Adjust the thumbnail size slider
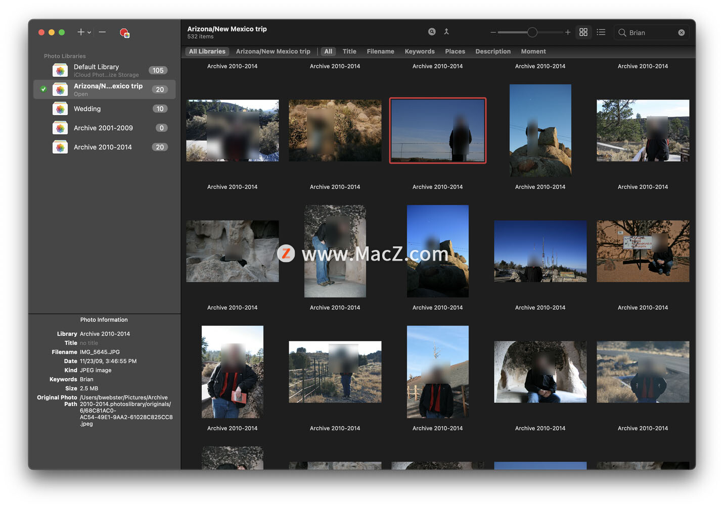Viewport: 724px width, 507px height. pos(532,32)
